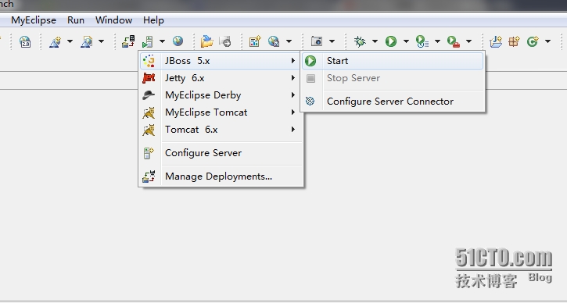Select JBoss 5.x in server menu
The image size is (567, 303).
pyautogui.click(x=221, y=61)
